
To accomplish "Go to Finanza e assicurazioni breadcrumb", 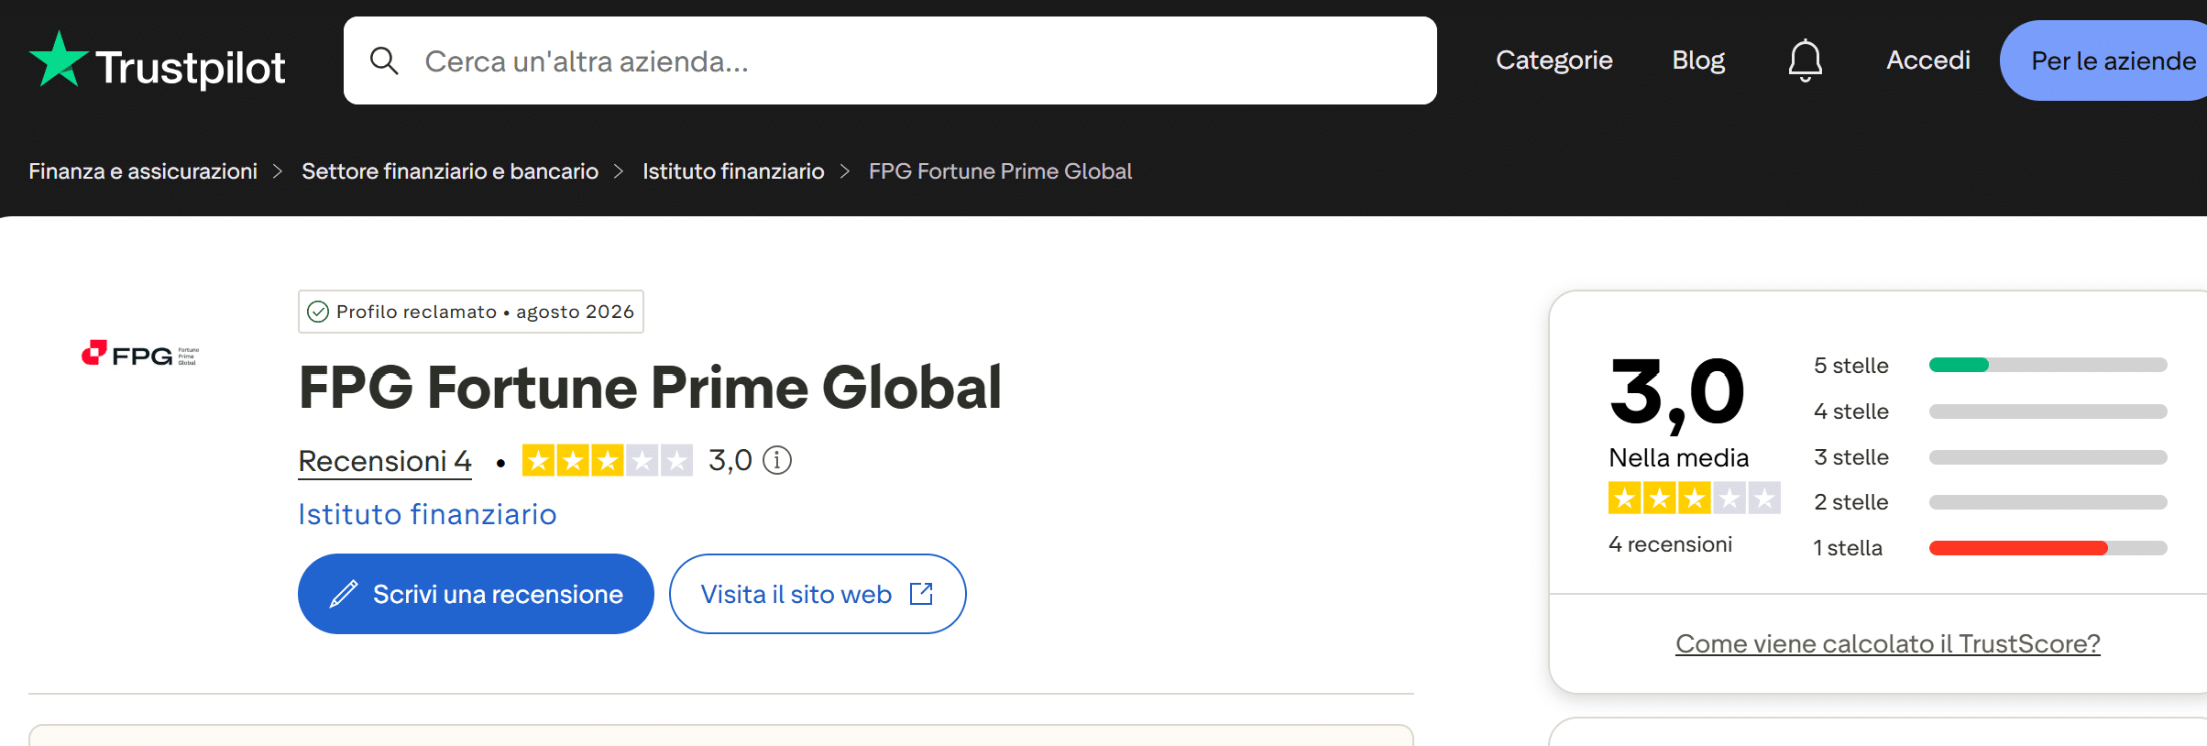I will pyautogui.click(x=143, y=171).
